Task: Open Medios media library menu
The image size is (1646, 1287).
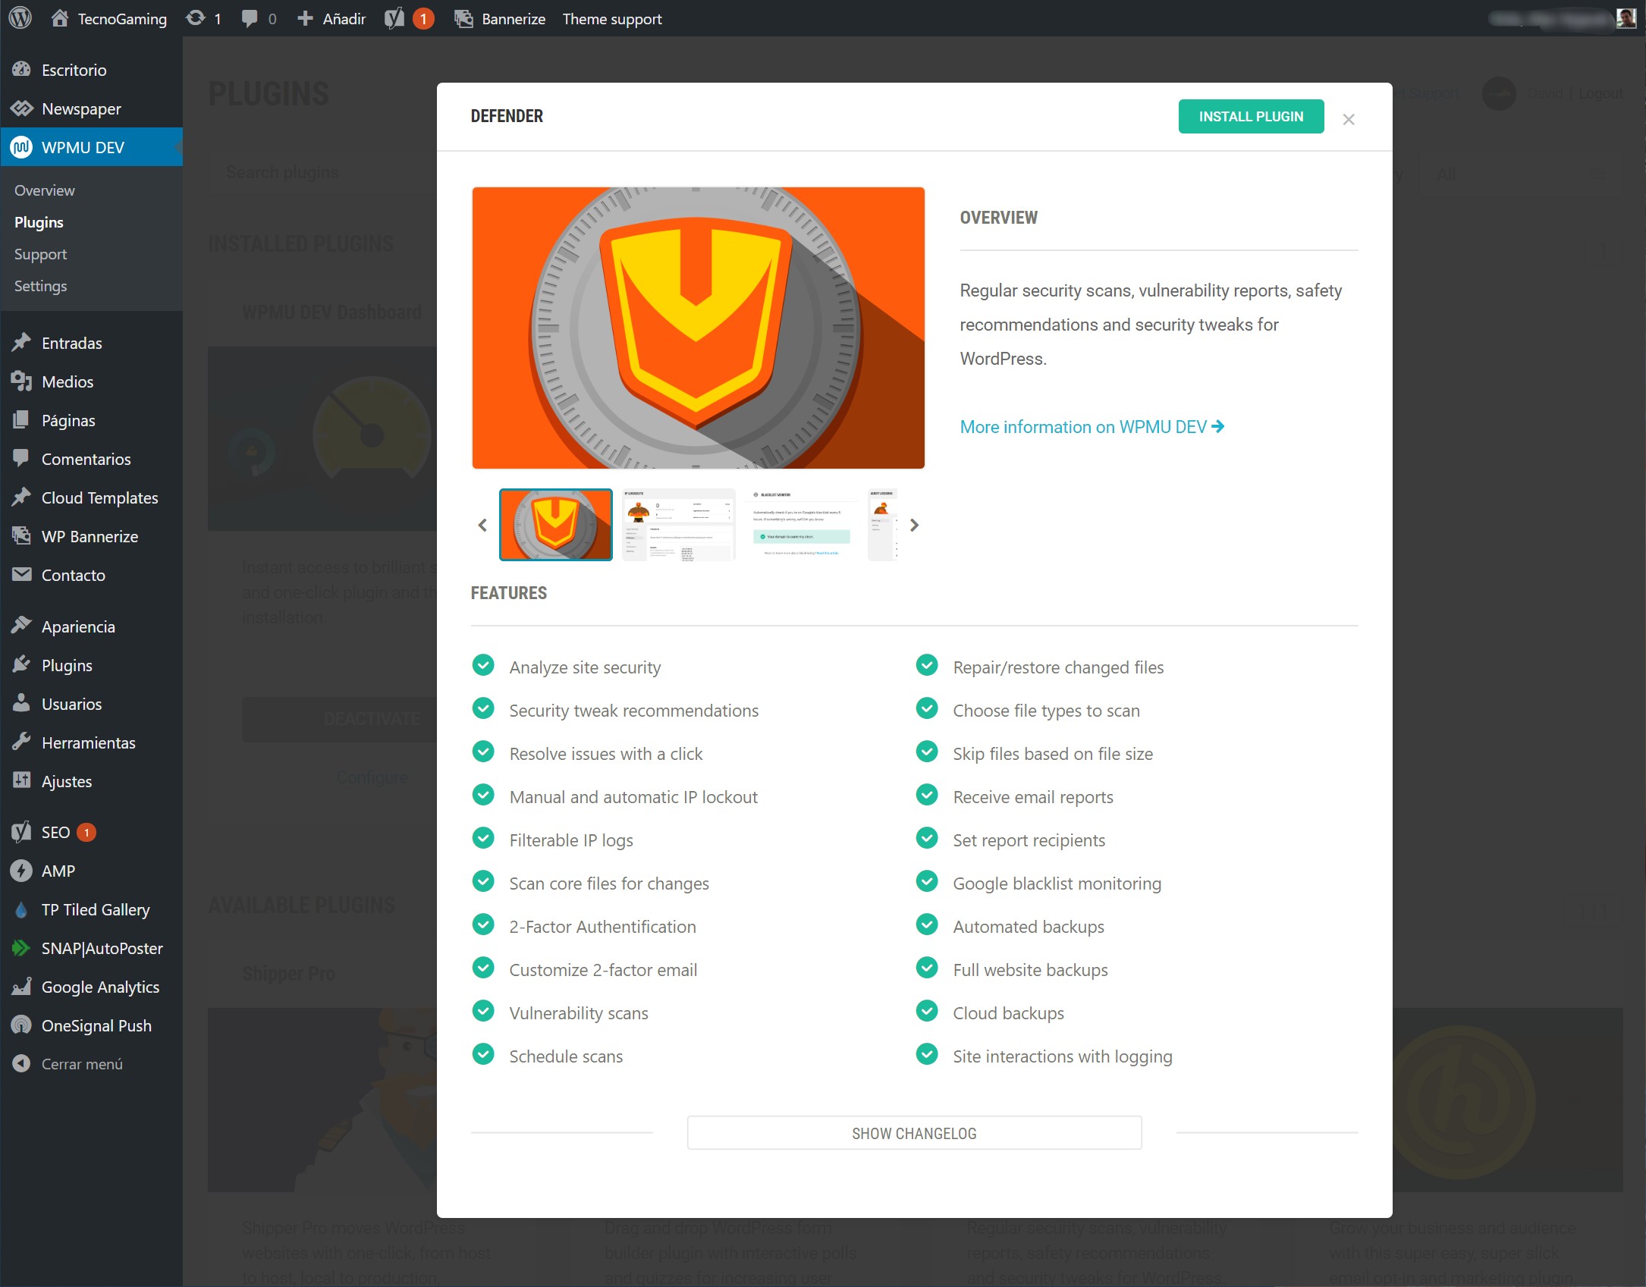Action: click(x=91, y=381)
